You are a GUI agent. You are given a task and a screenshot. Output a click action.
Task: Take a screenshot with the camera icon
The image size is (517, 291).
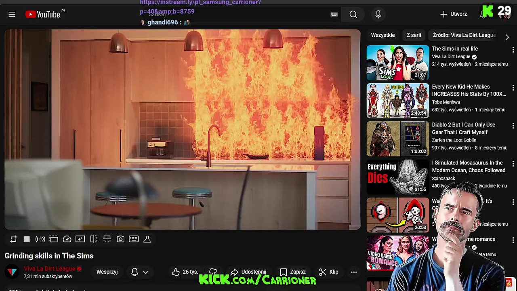point(120,239)
